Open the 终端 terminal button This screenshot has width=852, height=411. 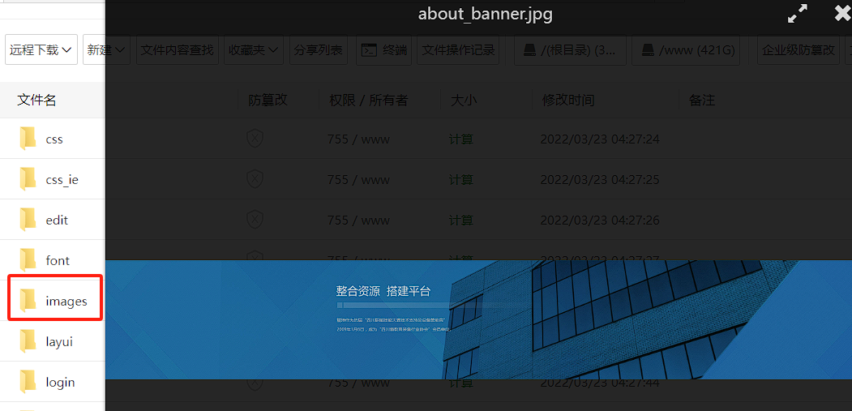[384, 50]
